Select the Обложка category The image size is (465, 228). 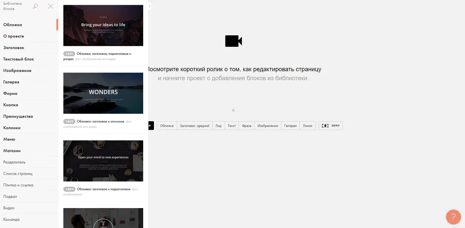pos(29,25)
